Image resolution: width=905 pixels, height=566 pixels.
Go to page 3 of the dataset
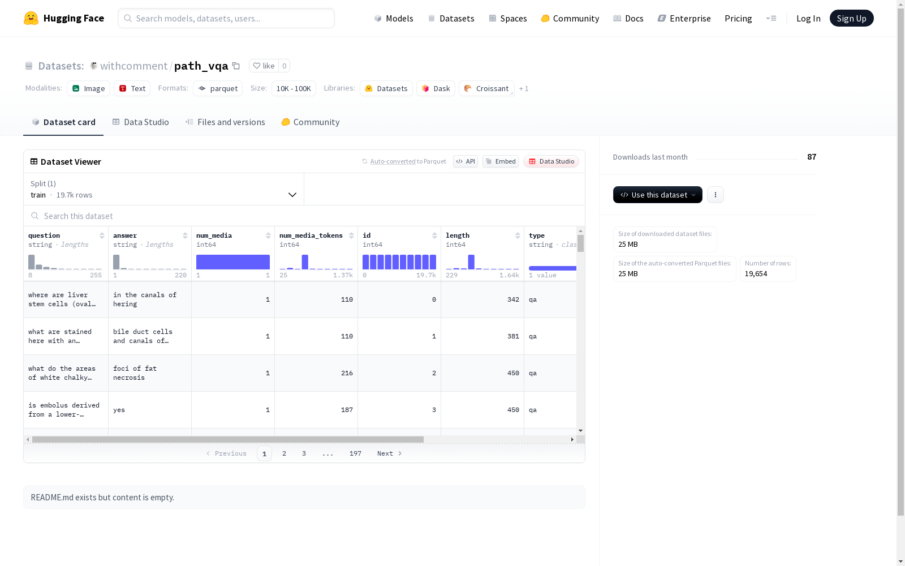tap(304, 453)
